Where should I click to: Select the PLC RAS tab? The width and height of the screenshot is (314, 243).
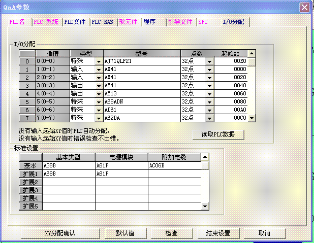[102, 22]
